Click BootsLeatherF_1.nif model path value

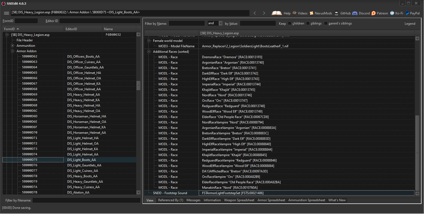(x=245, y=46)
